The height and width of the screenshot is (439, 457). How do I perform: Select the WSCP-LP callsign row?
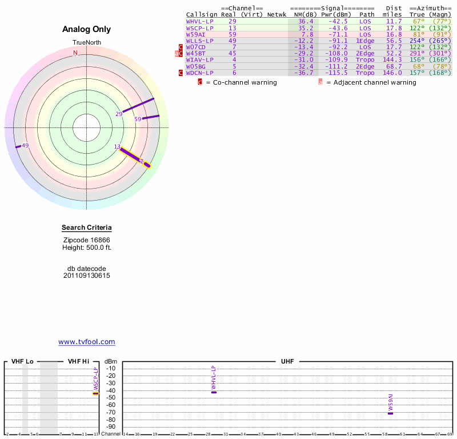point(199,28)
